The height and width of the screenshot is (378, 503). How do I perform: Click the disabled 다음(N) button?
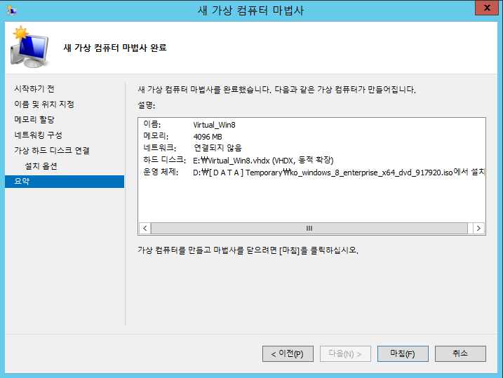(x=345, y=353)
